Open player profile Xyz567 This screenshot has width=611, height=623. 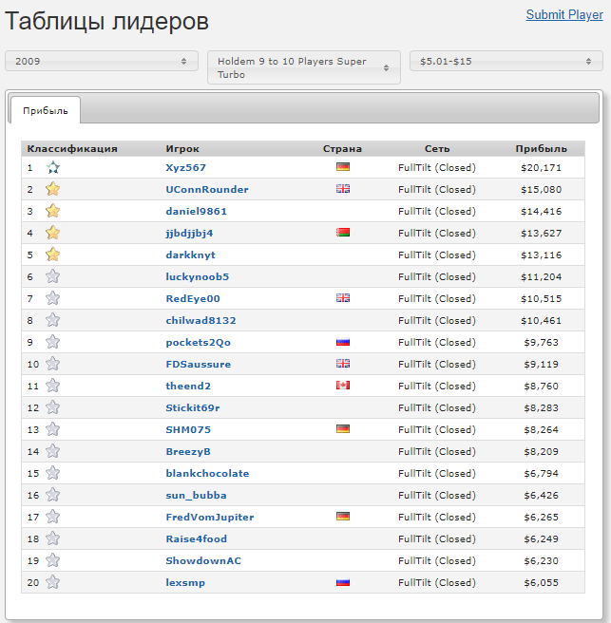[185, 168]
